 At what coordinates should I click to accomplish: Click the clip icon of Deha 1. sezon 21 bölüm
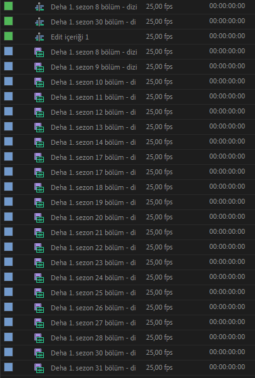point(39,233)
